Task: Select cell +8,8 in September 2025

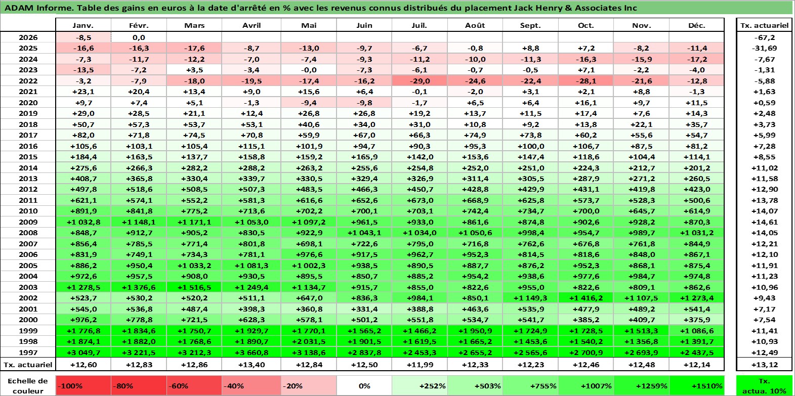Action: coord(530,48)
